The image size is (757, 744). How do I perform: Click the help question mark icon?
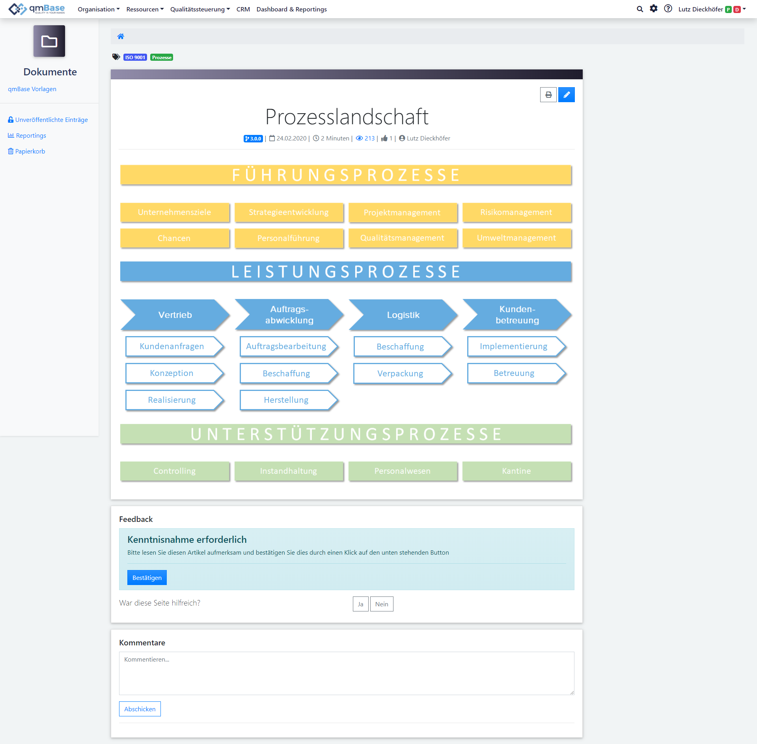click(668, 9)
